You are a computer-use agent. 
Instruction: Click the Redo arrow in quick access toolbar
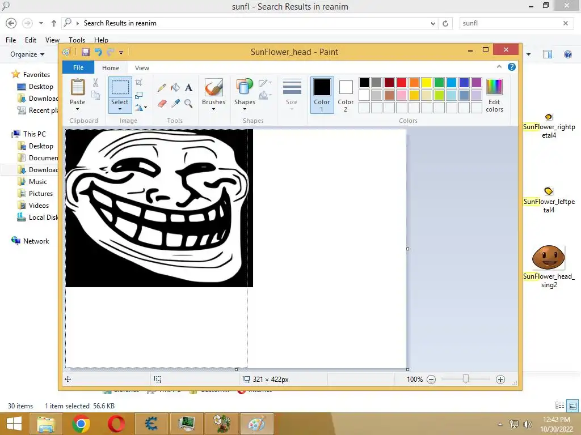coord(110,52)
